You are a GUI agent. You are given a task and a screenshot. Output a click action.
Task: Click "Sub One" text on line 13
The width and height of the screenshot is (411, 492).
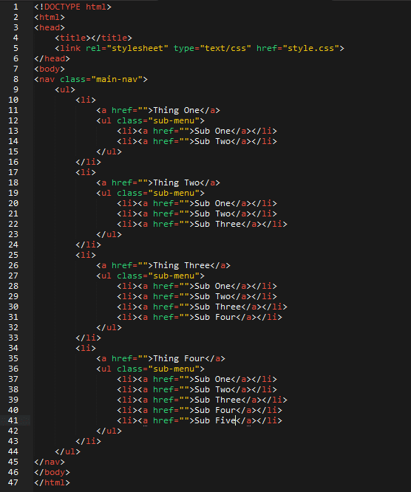point(213,131)
